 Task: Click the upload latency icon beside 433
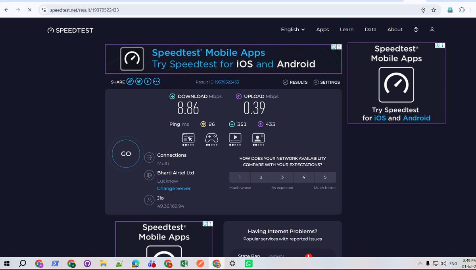coord(261,124)
